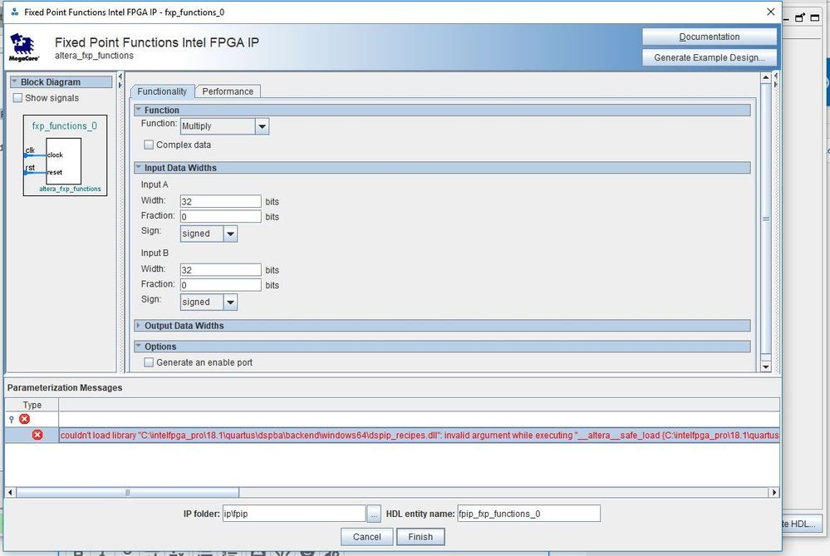Click the Finish button
830x556 pixels.
point(420,536)
